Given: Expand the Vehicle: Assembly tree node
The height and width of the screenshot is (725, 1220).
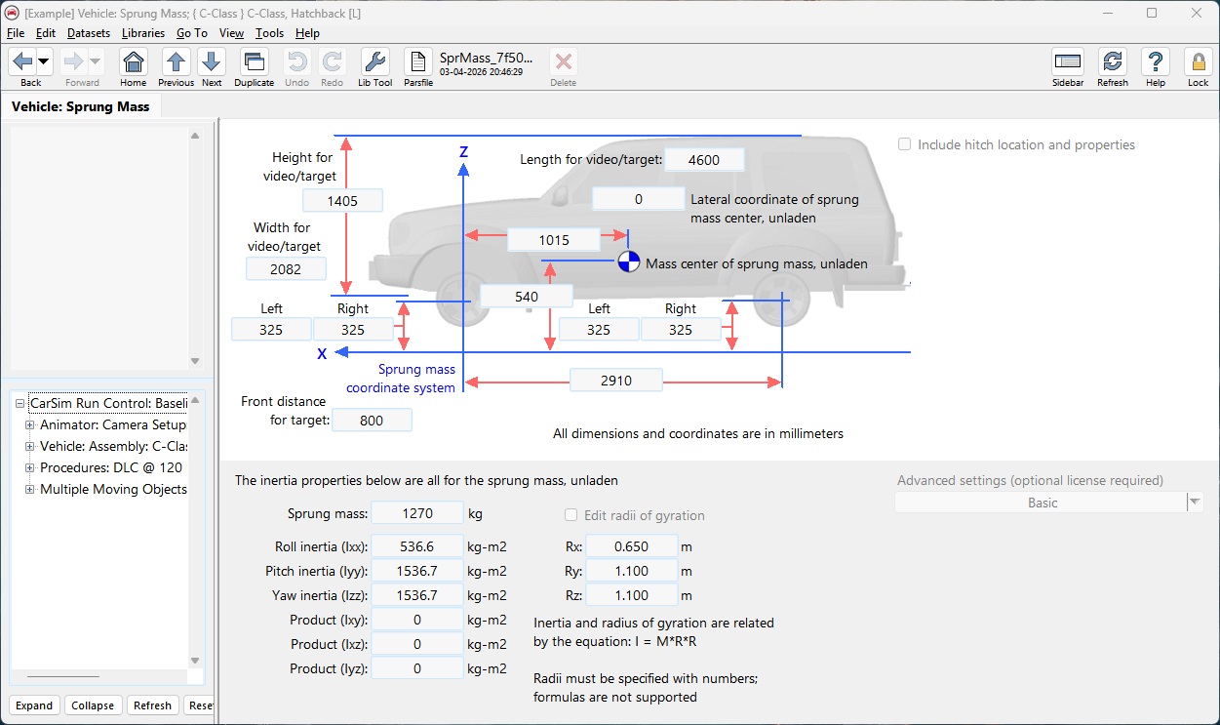Looking at the screenshot, I should 29,446.
